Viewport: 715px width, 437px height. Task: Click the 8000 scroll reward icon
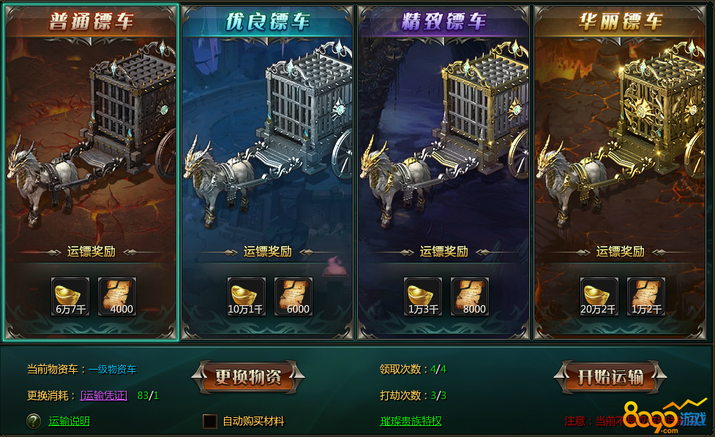pyautogui.click(x=470, y=296)
